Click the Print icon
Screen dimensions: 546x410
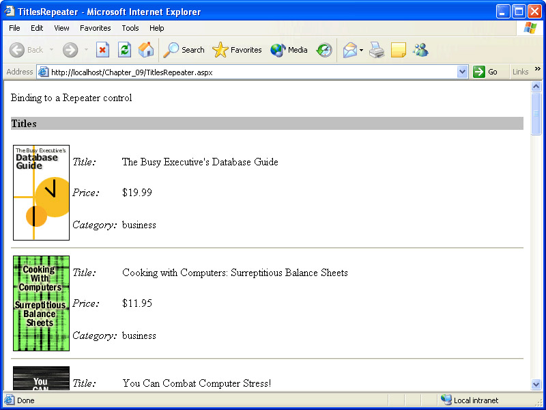pos(377,50)
